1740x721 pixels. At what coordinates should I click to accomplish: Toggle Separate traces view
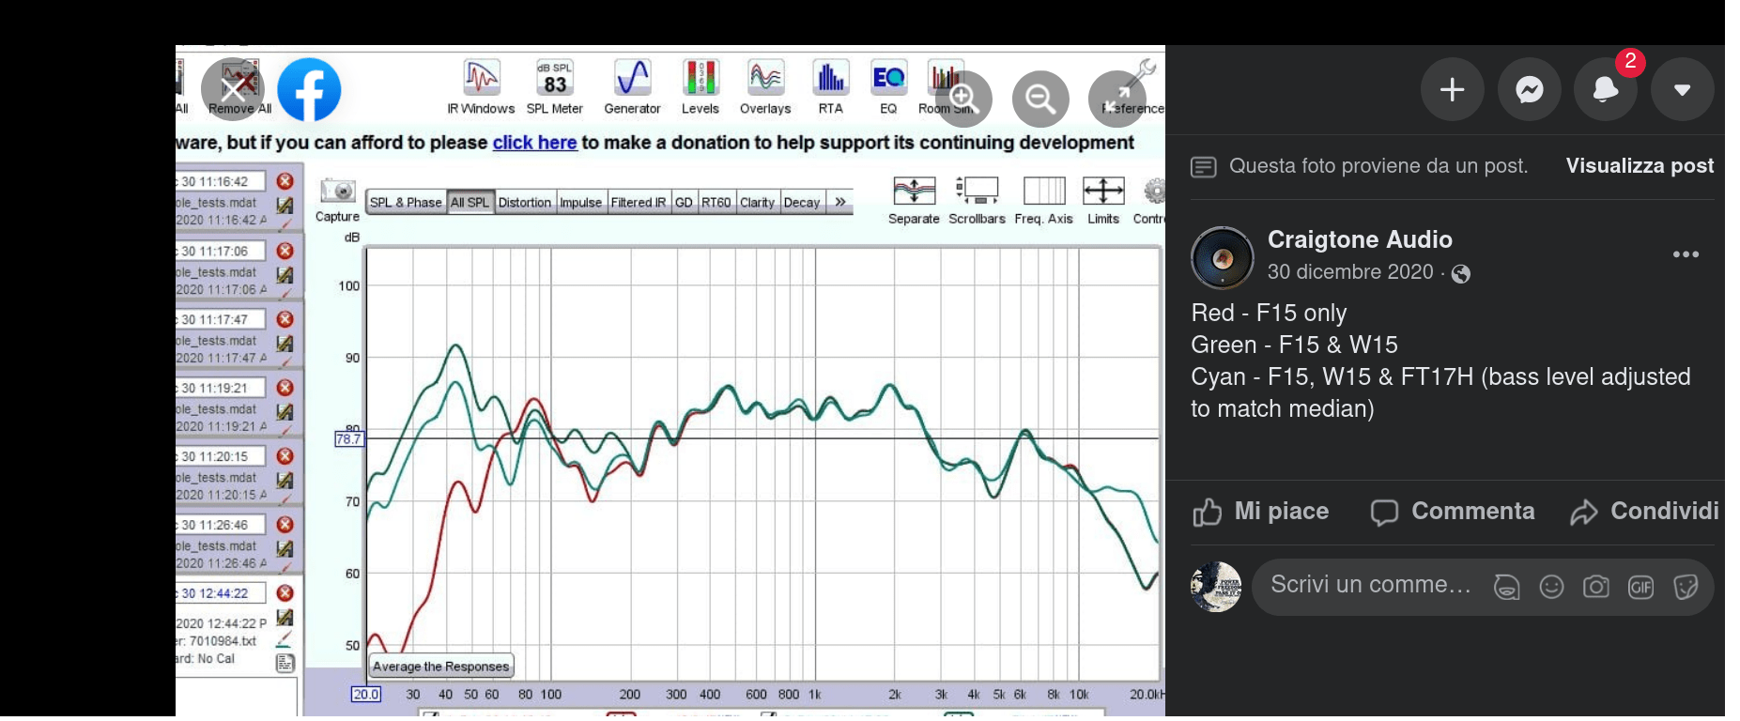(914, 201)
